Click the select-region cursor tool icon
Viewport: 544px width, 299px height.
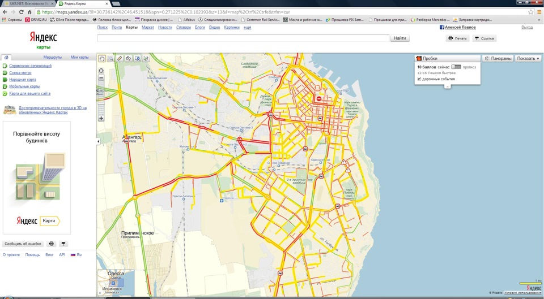coord(146,58)
